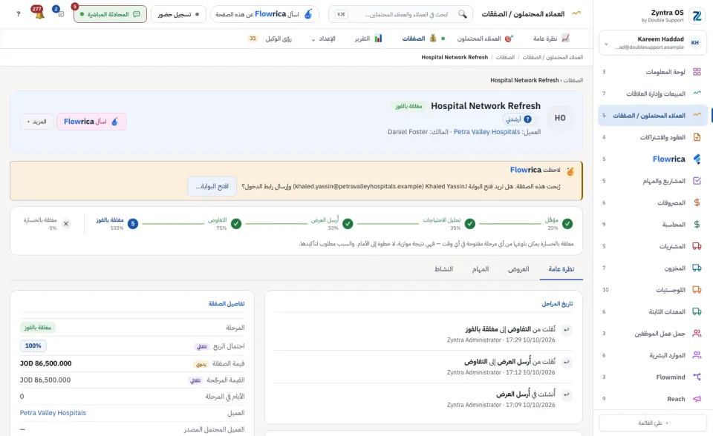The width and height of the screenshot is (713, 436).
Task: Click the undo arrow beside أُنشئت في أرسل العرض
Action: tap(566, 394)
